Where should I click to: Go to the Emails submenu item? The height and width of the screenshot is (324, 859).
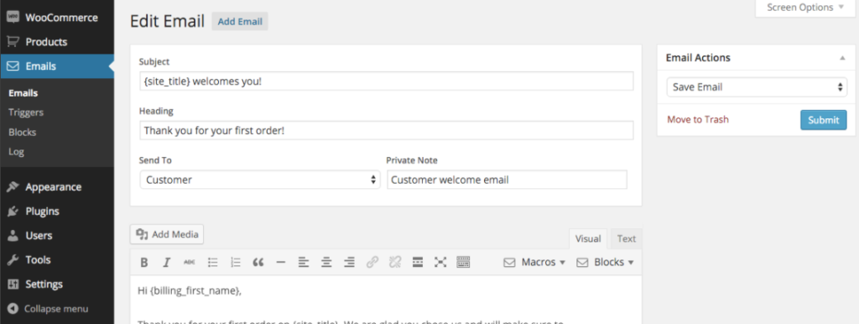click(x=23, y=93)
